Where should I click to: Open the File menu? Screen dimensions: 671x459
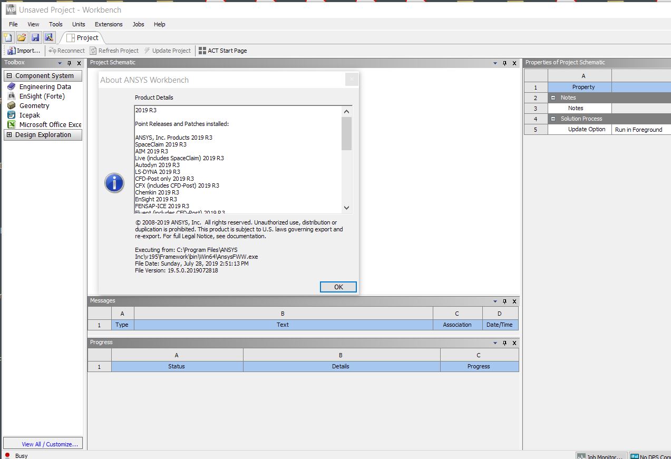tap(13, 24)
